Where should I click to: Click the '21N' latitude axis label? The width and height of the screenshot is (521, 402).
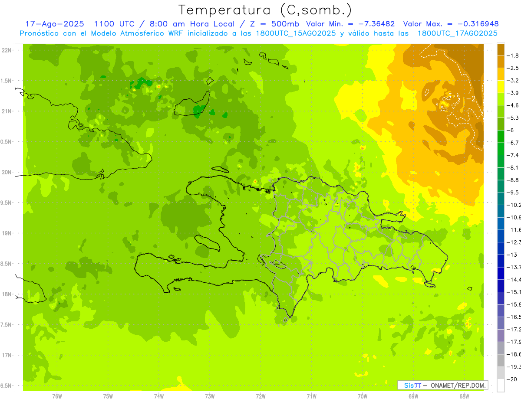[7, 111]
